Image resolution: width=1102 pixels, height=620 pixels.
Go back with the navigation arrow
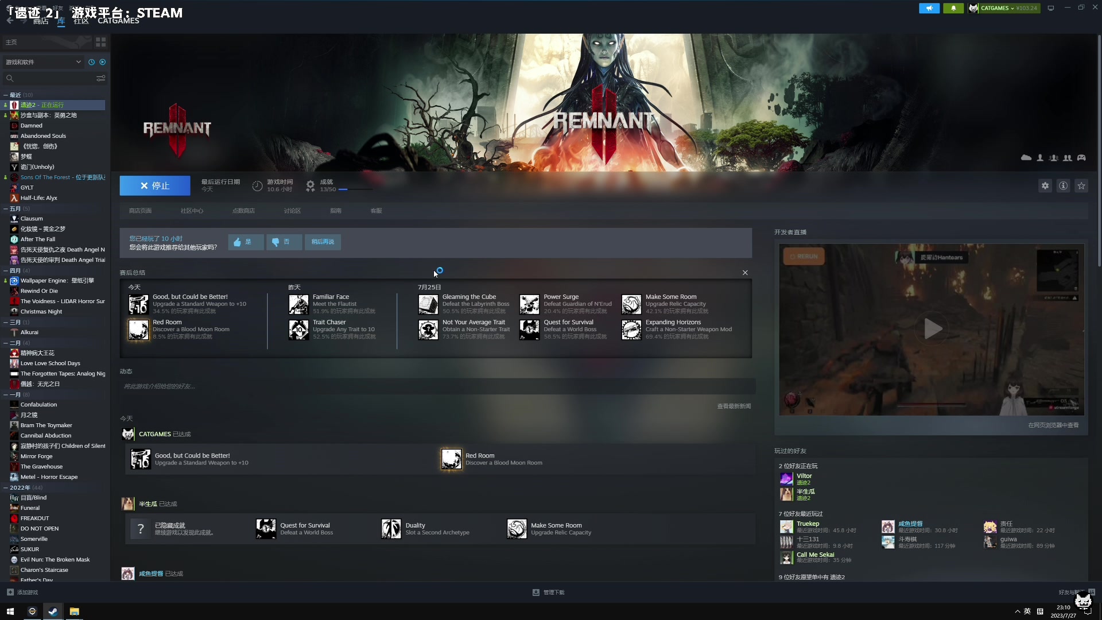pos(10,21)
